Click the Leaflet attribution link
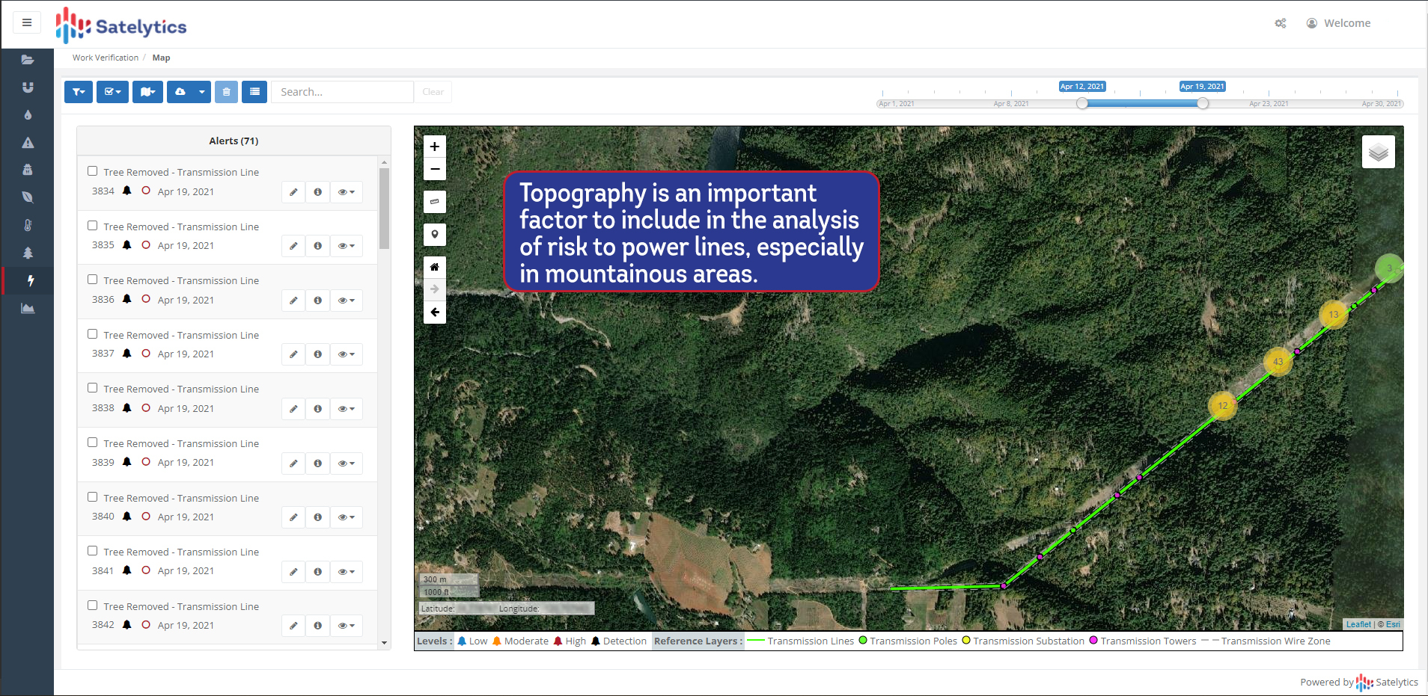Image resolution: width=1428 pixels, height=696 pixels. (x=1358, y=624)
